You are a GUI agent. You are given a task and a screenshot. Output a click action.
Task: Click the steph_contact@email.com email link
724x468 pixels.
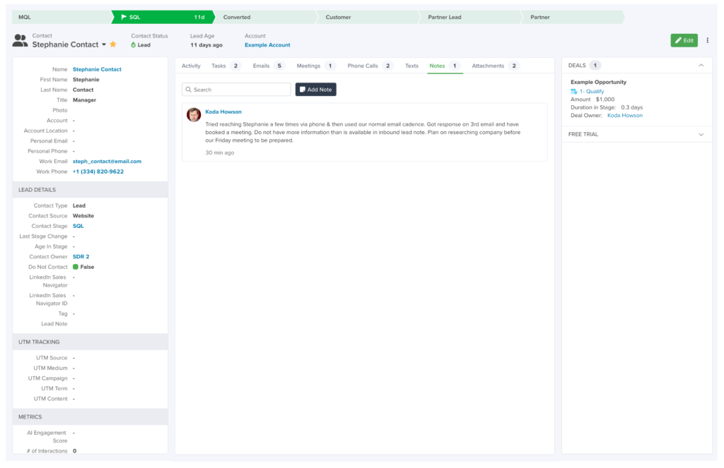tap(107, 162)
